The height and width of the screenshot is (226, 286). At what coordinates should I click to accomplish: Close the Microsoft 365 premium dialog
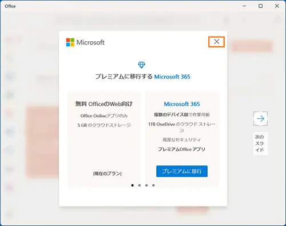[216, 42]
